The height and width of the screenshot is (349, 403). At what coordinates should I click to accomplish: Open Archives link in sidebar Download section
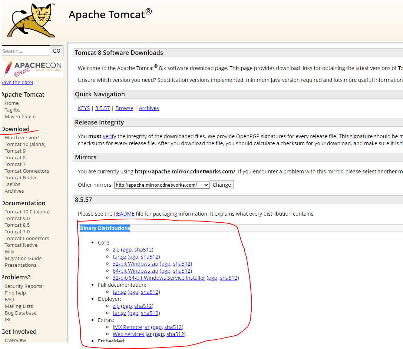click(14, 191)
